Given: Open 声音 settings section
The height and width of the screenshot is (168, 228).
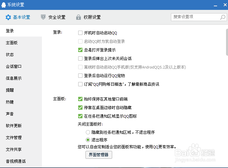Looking at the screenshot, I should [21, 114].
